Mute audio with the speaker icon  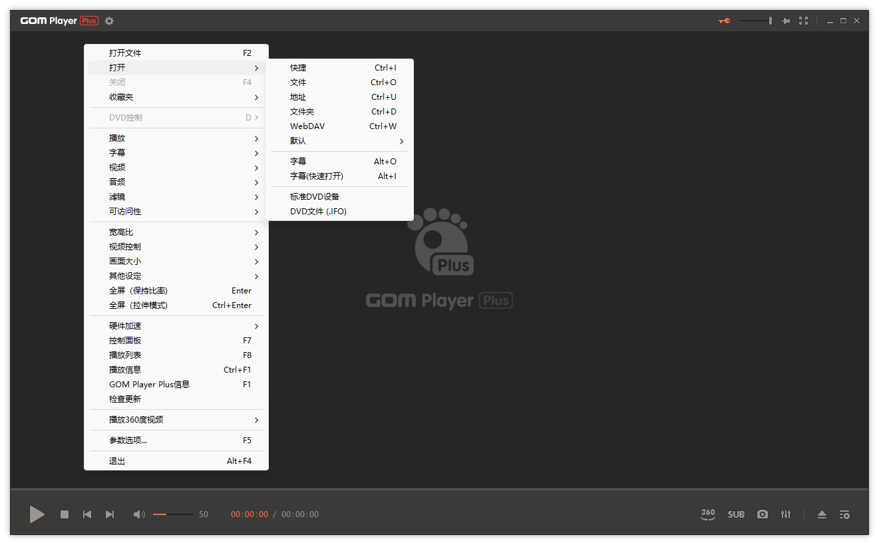click(138, 514)
